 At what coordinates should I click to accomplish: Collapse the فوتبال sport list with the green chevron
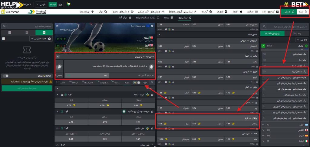click(263, 46)
